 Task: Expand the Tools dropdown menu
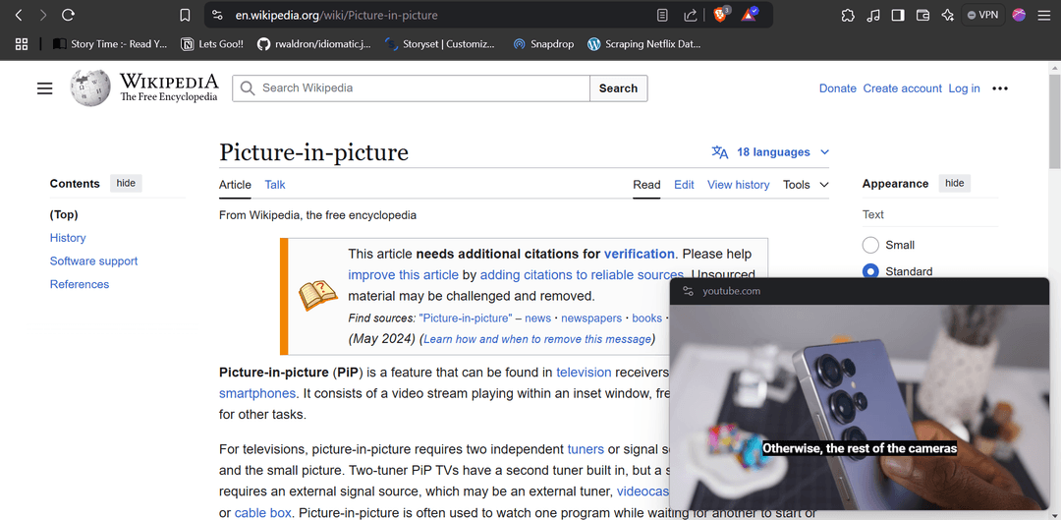tap(806, 185)
